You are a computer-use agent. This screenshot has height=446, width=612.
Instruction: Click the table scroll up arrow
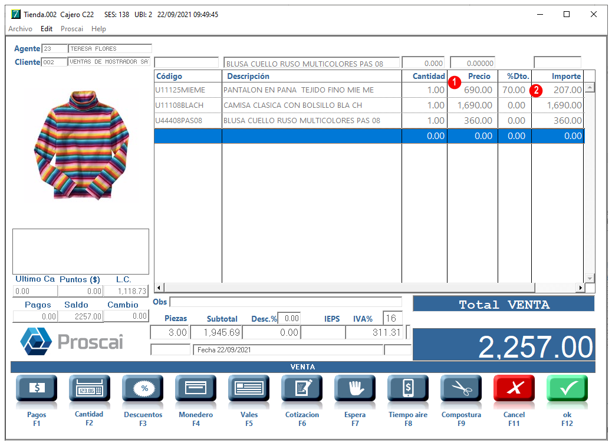tap(590, 87)
